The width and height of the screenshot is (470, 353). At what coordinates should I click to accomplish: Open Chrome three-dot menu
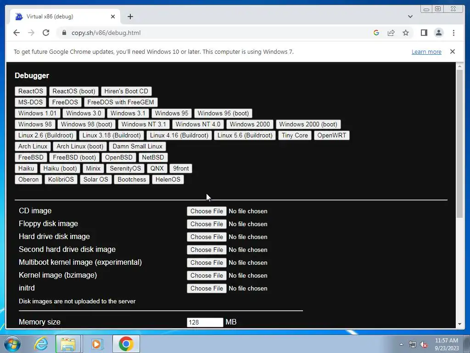(x=454, y=33)
